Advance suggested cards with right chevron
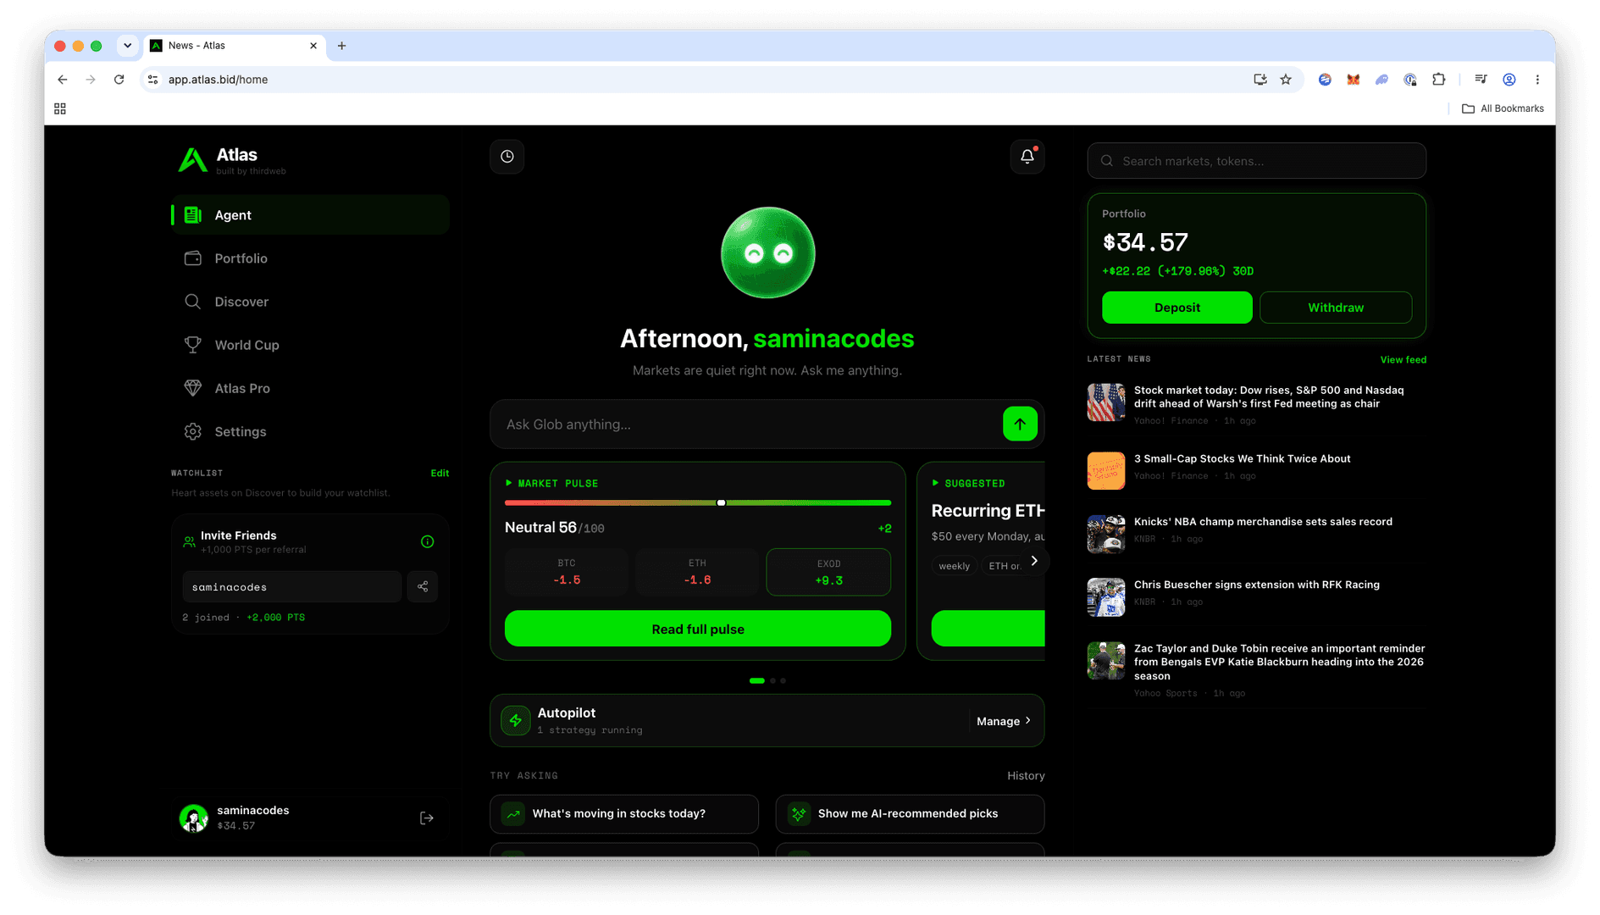 [x=1034, y=561]
